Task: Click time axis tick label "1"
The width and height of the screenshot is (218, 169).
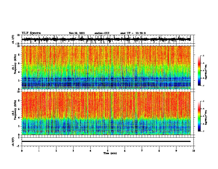Action: coord(39,151)
